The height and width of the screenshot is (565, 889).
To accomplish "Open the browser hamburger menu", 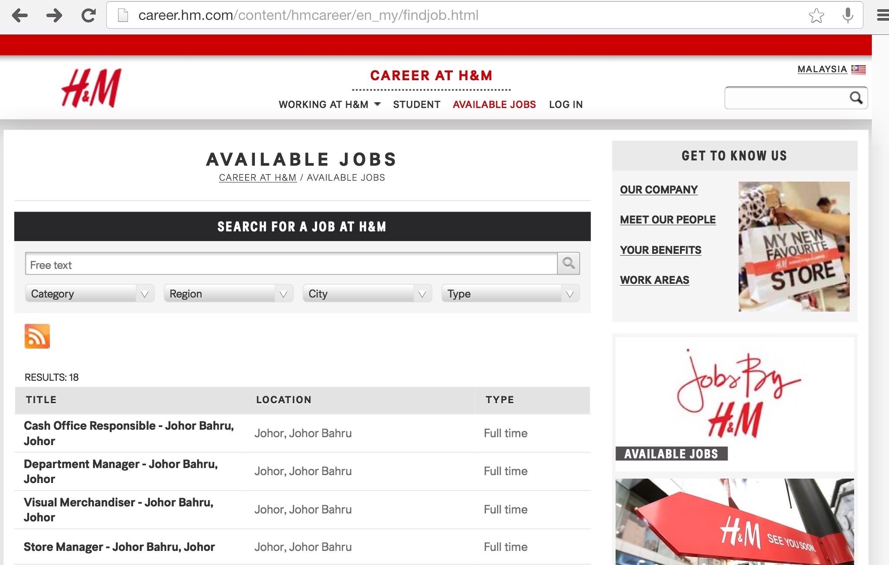I will point(882,15).
